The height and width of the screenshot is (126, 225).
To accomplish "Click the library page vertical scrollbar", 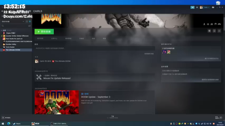I will click(x=224, y=22).
